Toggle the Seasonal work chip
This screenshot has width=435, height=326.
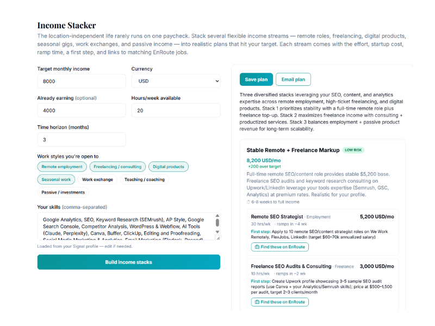click(x=56, y=179)
